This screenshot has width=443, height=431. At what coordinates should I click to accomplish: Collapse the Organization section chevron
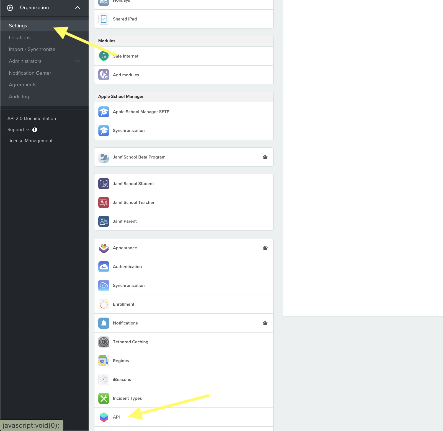click(78, 7)
